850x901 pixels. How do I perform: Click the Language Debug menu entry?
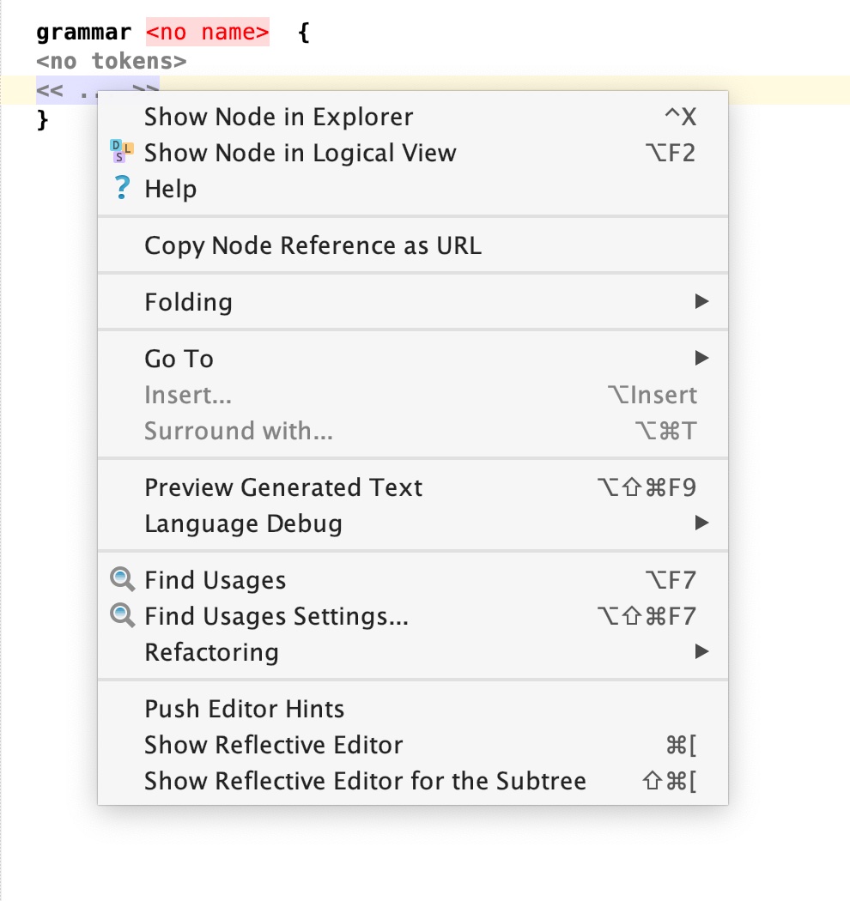[243, 523]
